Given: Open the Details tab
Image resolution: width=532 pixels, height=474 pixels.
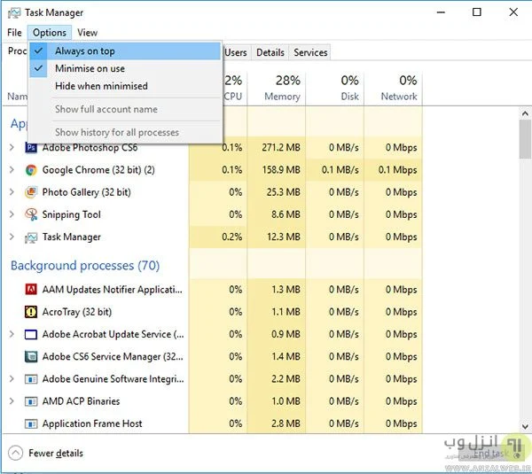Looking at the screenshot, I should (270, 52).
